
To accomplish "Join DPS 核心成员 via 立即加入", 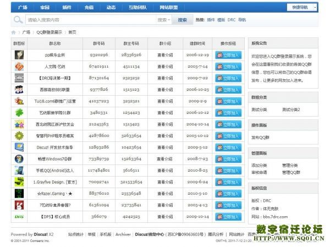I will click(228, 217).
